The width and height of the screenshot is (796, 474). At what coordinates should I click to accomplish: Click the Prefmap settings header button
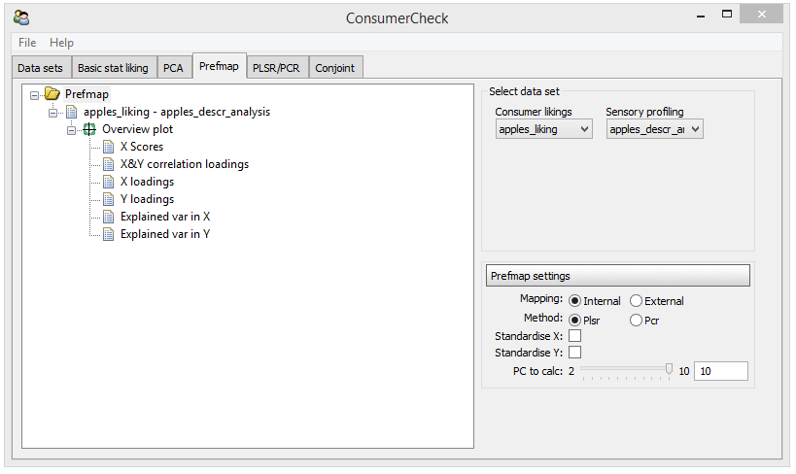[x=618, y=276]
